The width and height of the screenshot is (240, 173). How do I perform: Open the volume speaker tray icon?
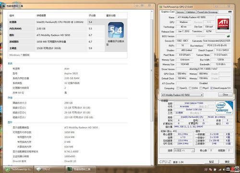pos(224,169)
